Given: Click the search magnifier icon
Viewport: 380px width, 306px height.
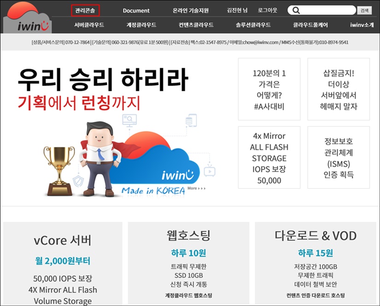Looking at the screenshot, I should point(296,10).
